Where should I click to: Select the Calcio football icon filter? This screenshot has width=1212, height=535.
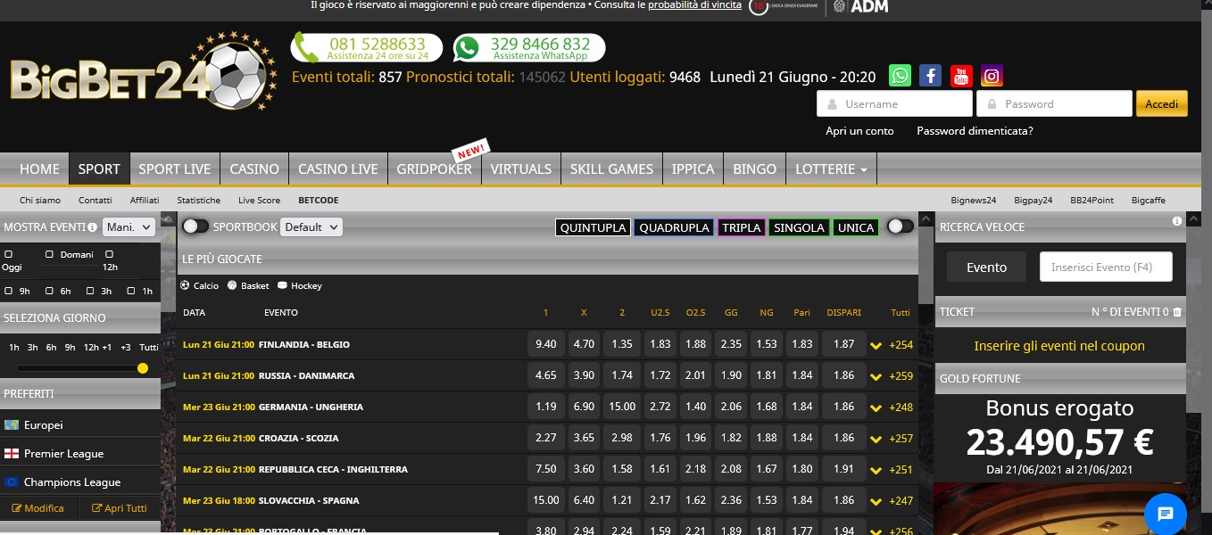[x=186, y=285]
